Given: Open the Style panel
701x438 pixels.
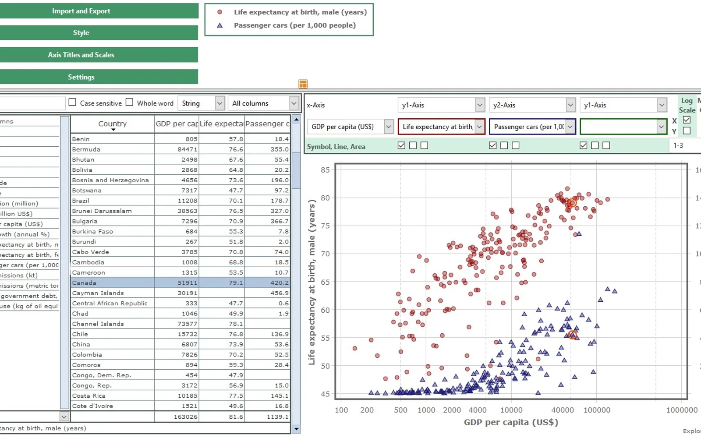Looking at the screenshot, I should click(x=99, y=33).
